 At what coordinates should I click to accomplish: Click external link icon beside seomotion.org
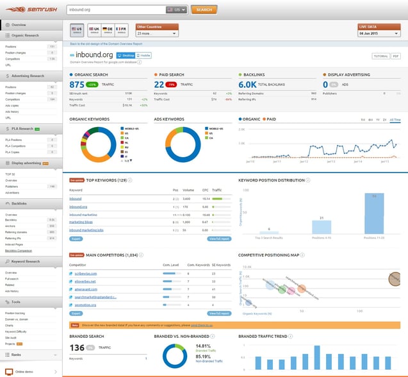coord(70,305)
